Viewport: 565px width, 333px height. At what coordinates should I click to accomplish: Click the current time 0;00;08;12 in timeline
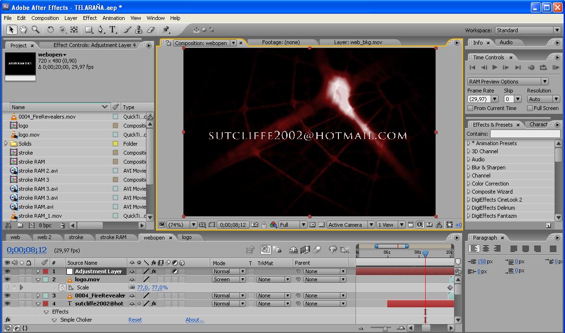click(x=27, y=250)
